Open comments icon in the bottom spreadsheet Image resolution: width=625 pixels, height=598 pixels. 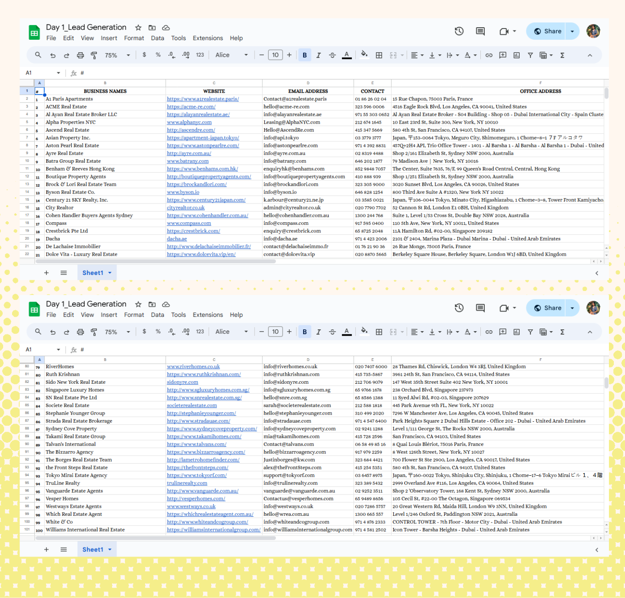480,308
